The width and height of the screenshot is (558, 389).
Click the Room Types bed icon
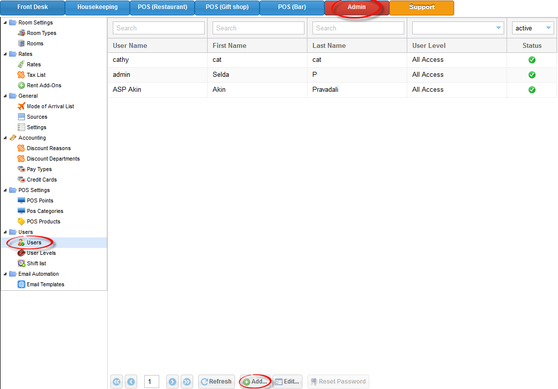point(21,33)
